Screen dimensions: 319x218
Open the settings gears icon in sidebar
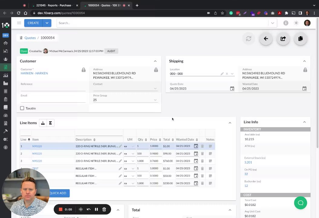coord(5,140)
